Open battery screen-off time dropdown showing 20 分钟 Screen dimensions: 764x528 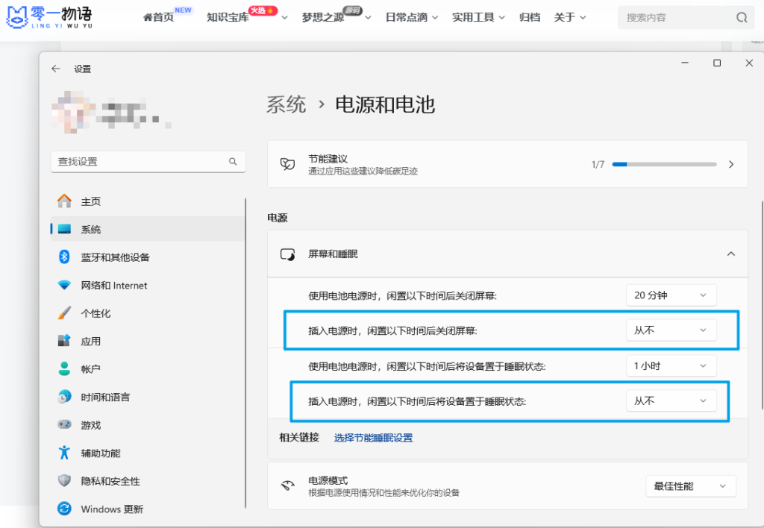[671, 295]
